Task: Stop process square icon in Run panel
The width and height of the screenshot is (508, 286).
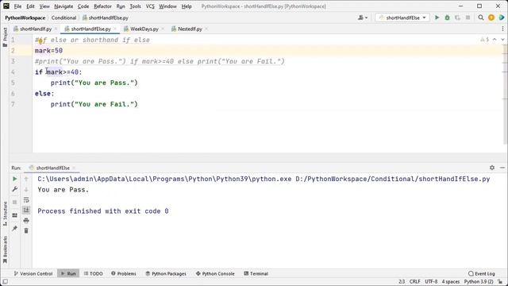Action: click(x=14, y=202)
